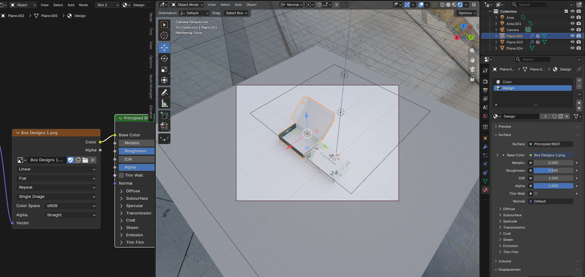This screenshot has width=585, height=277.
Task: Select the Measure tool
Action: coord(164,103)
